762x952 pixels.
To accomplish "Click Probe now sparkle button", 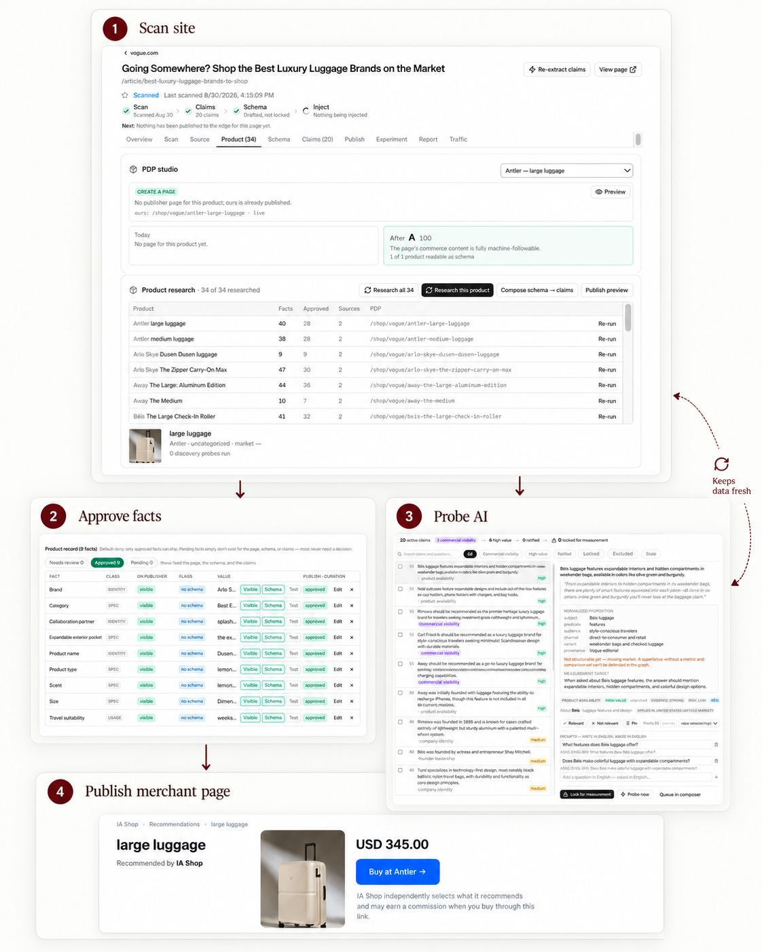I will click(635, 794).
